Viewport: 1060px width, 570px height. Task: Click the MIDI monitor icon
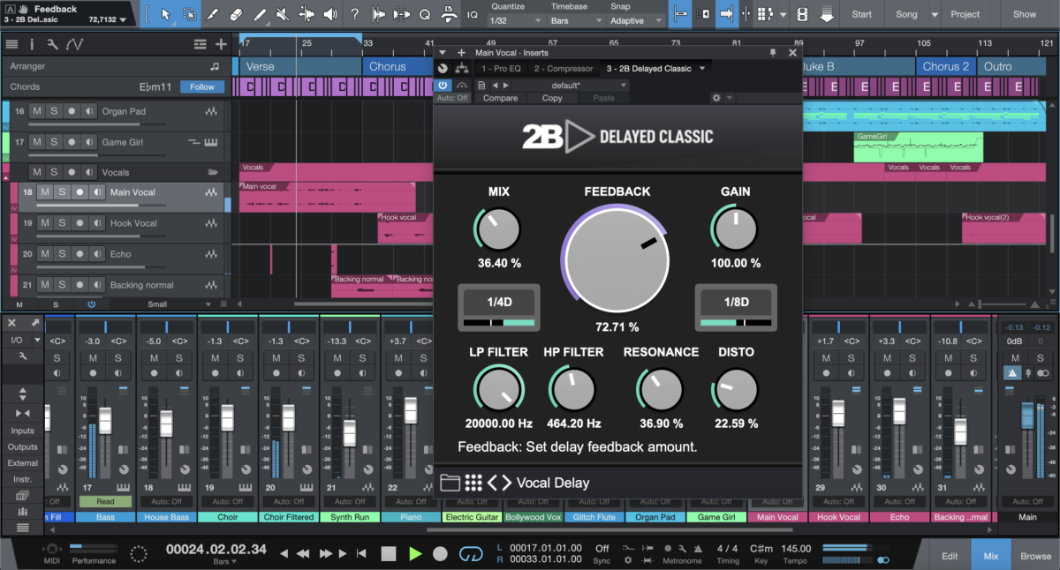point(53,550)
